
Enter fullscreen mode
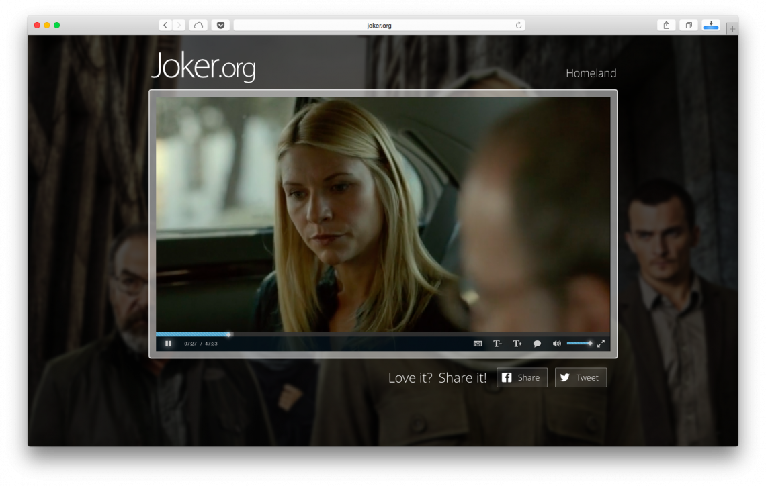[x=601, y=344]
